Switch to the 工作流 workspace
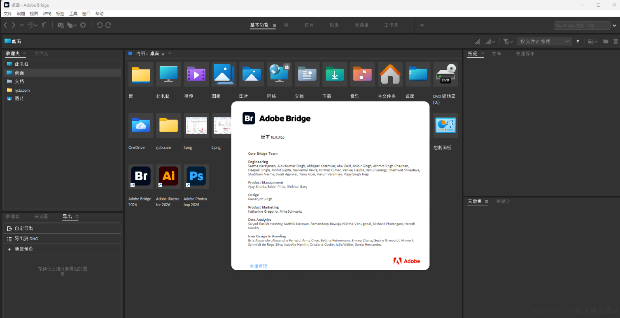The image size is (620, 318). click(391, 25)
